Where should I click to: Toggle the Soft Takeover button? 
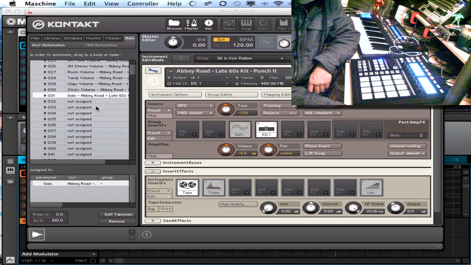[x=118, y=215]
